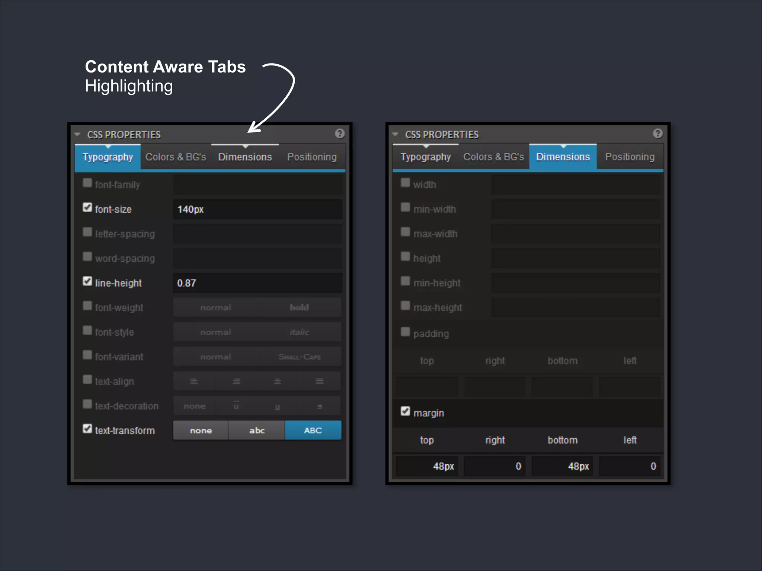Choose right text-align icon
762x571 pixels.
click(237, 381)
